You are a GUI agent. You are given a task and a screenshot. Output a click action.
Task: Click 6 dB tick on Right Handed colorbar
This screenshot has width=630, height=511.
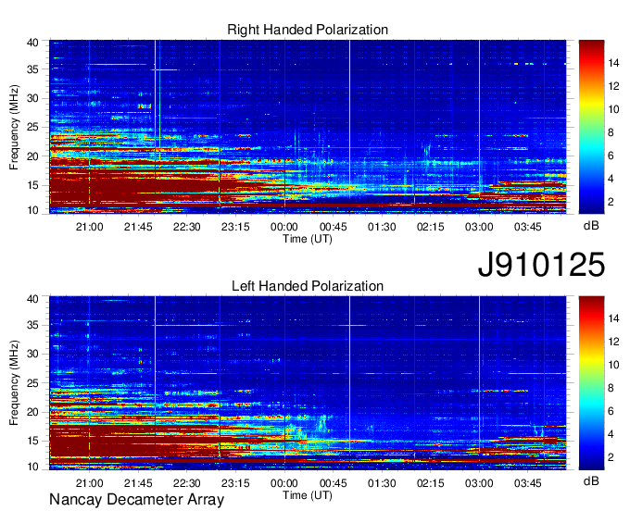point(611,156)
